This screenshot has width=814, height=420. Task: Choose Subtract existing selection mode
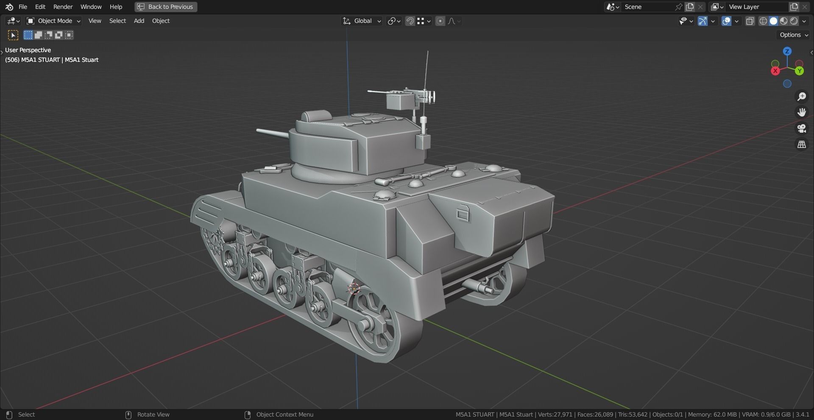pos(48,35)
